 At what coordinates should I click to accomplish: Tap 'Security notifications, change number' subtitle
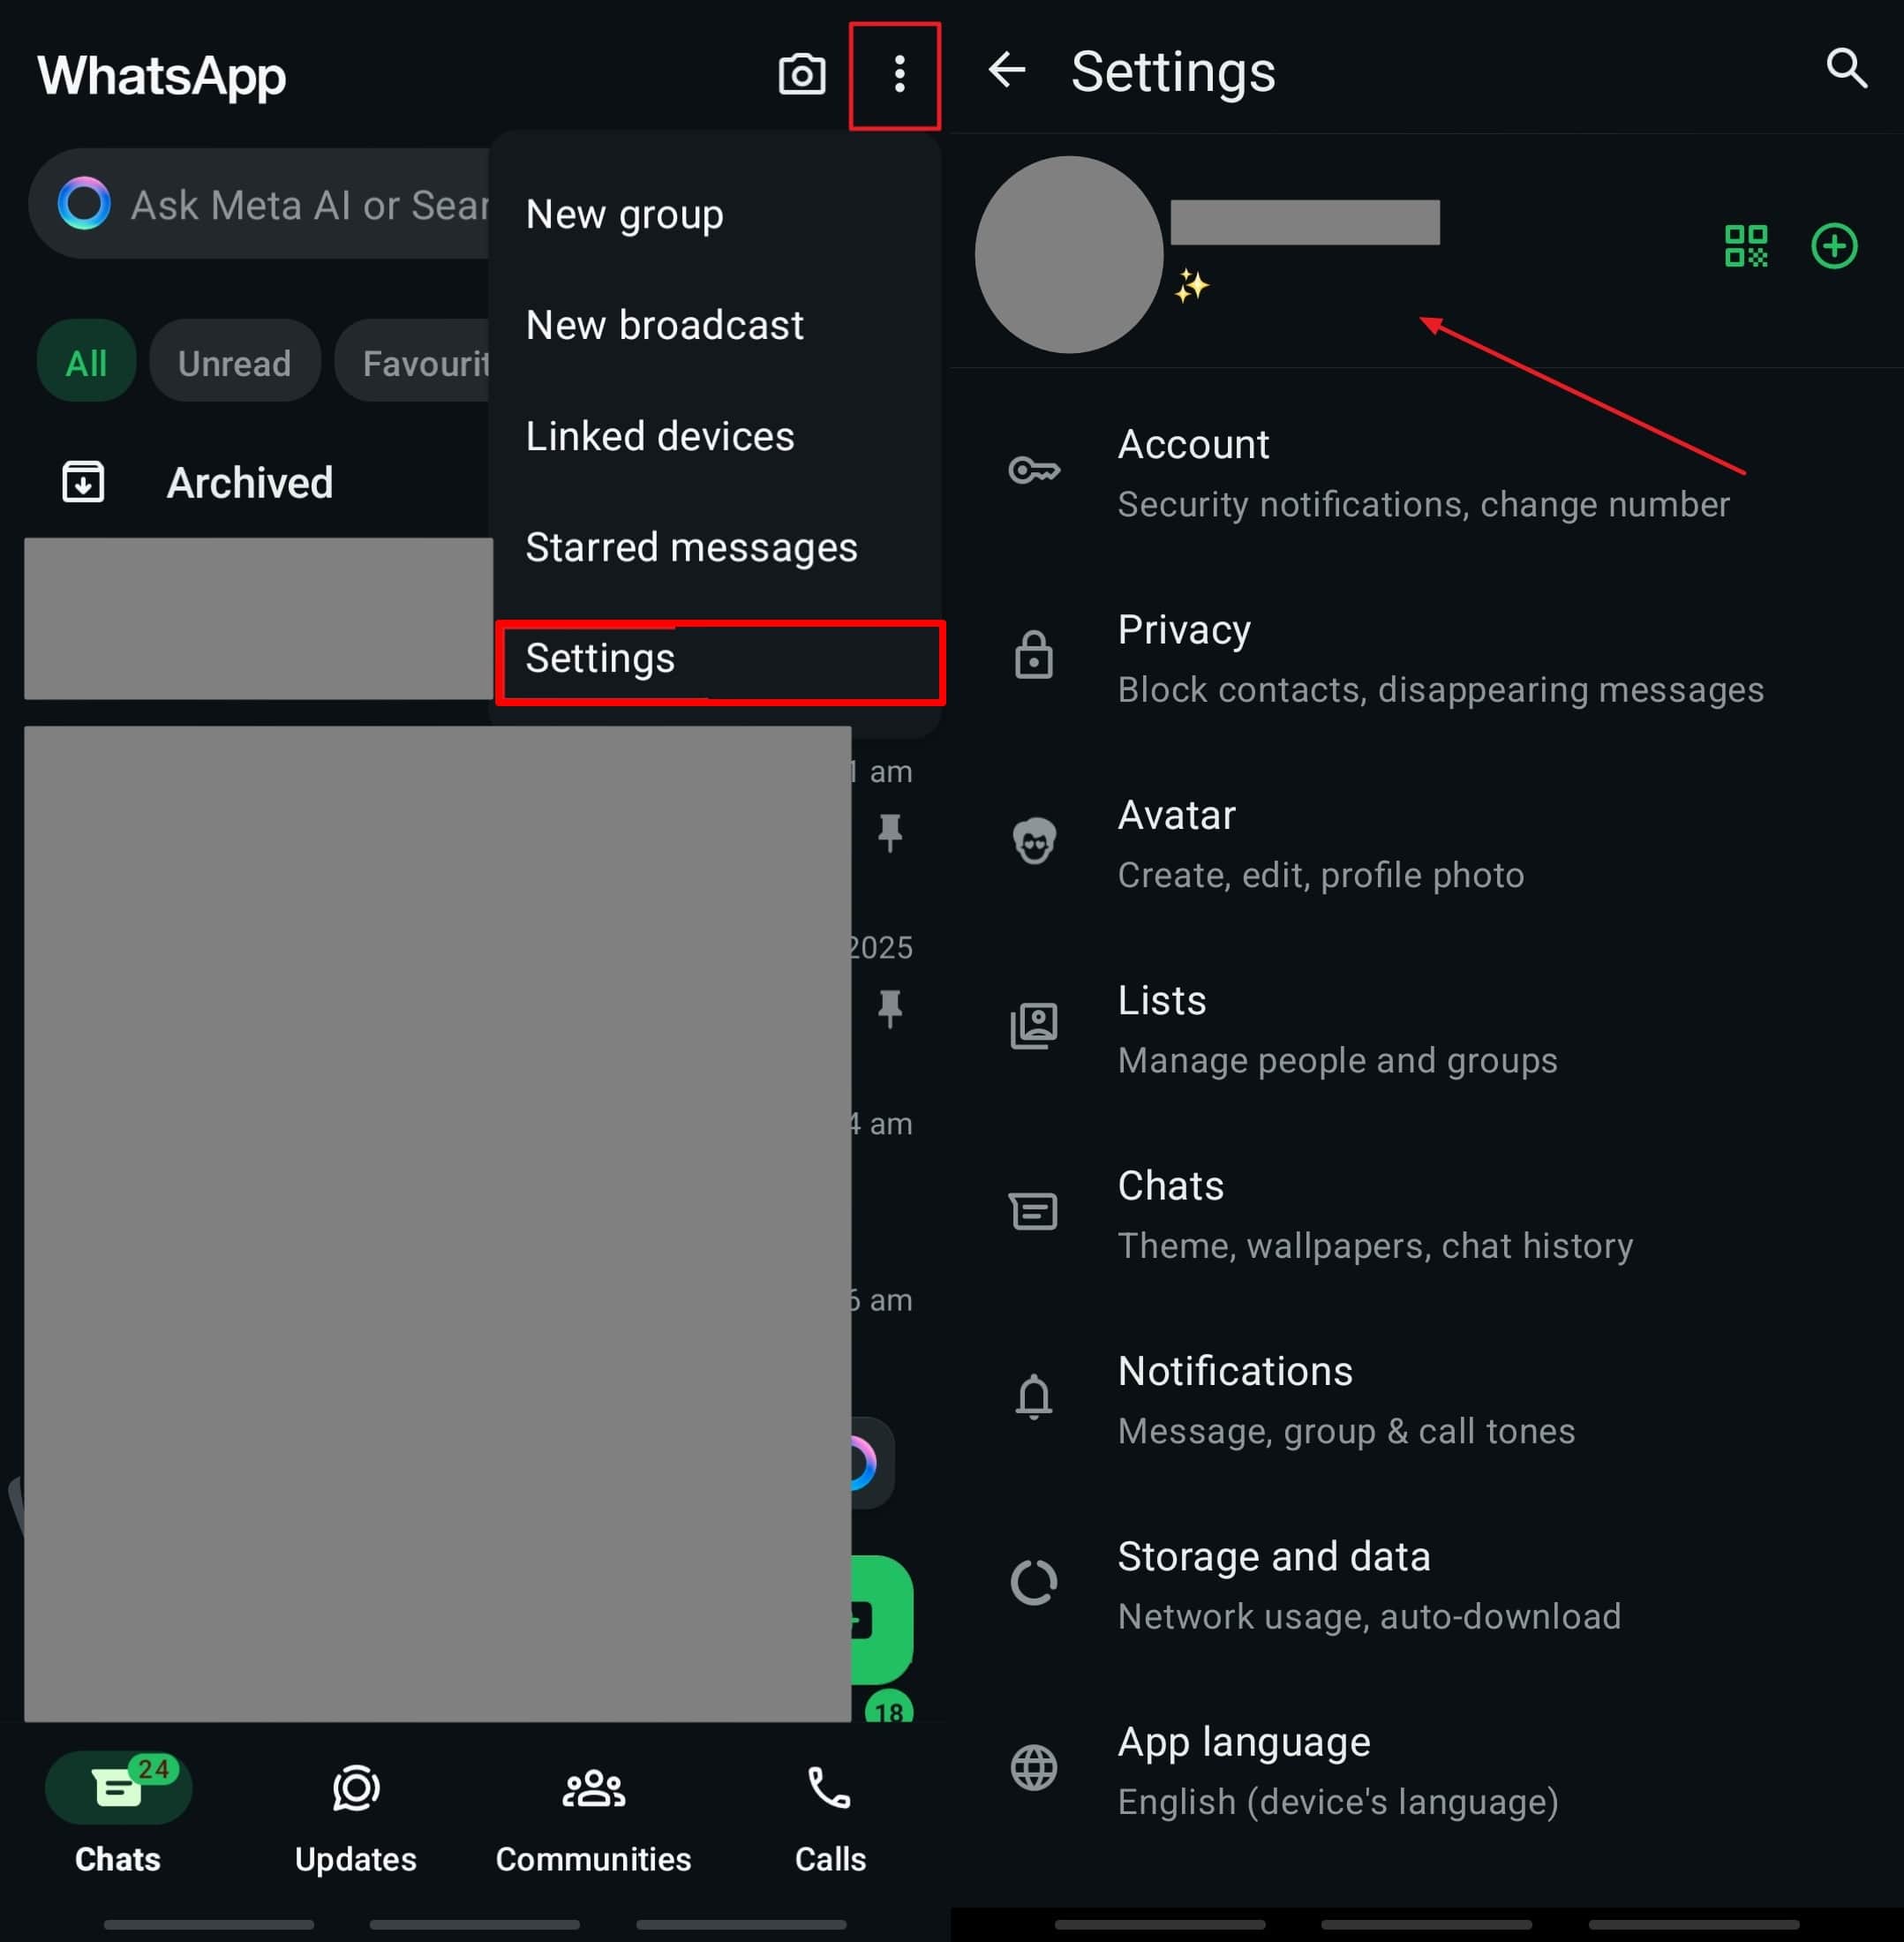point(1423,504)
